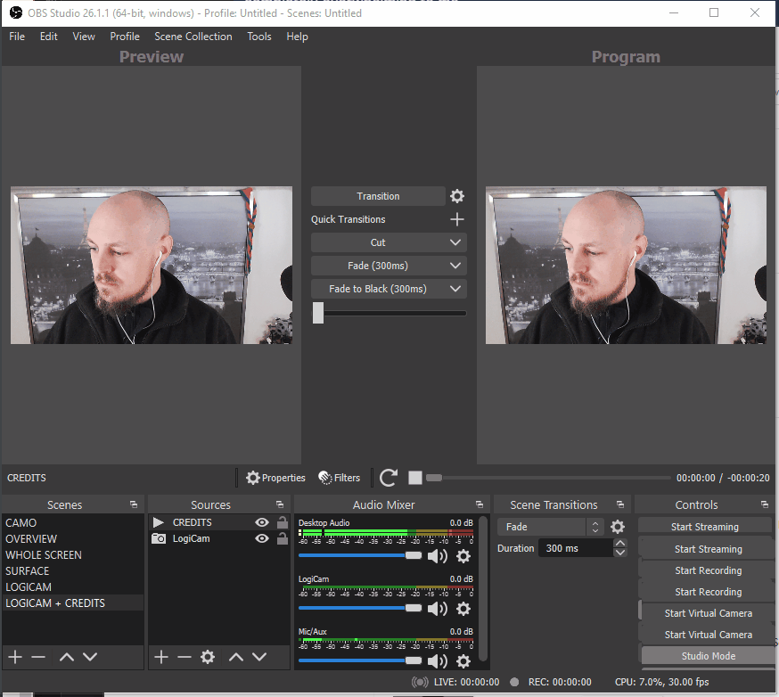
Task: Lock the CREDITS source
Action: click(x=281, y=521)
